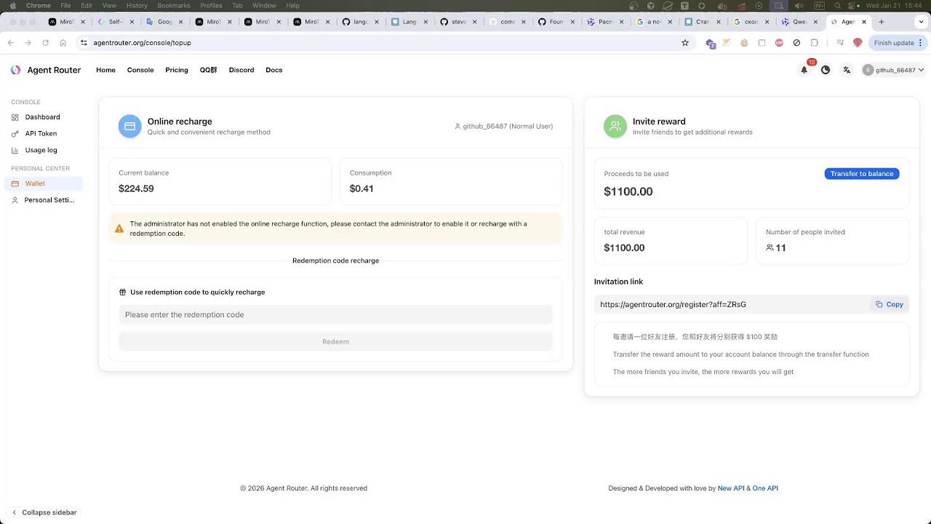Open the Pricing nav item

click(x=177, y=70)
